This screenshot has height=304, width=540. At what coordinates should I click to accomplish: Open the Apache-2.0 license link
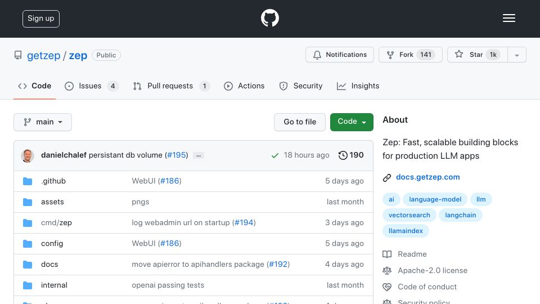[x=433, y=271]
